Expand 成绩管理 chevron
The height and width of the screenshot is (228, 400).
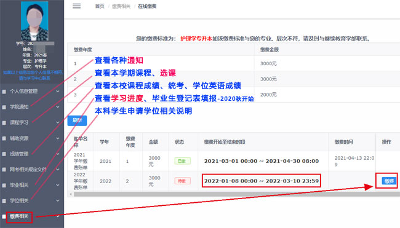pyautogui.click(x=58, y=154)
